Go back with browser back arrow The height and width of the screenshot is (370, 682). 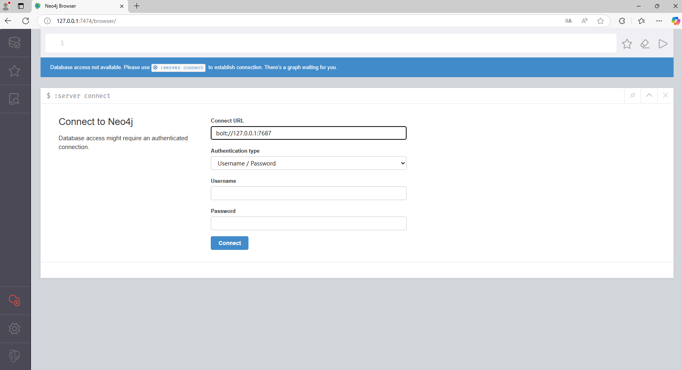tap(8, 21)
